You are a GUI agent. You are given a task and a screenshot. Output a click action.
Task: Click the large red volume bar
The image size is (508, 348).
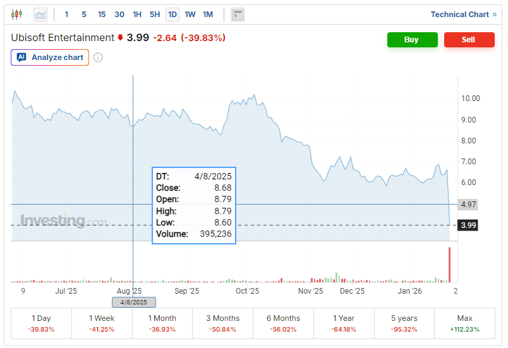pos(449,265)
